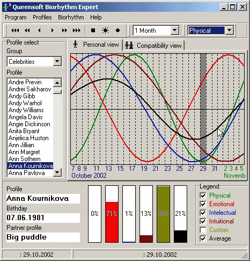Click the Anna Kournikova profile name field
Screen dimensions: 250x261
point(43,199)
